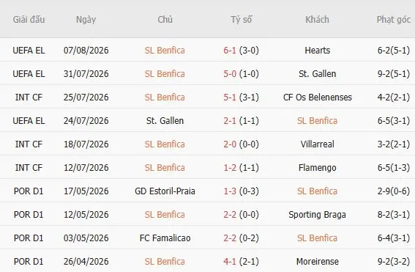Open the FC Famalicao team link
Image resolution: width=415 pixels, height=272 pixels.
pyautogui.click(x=165, y=238)
